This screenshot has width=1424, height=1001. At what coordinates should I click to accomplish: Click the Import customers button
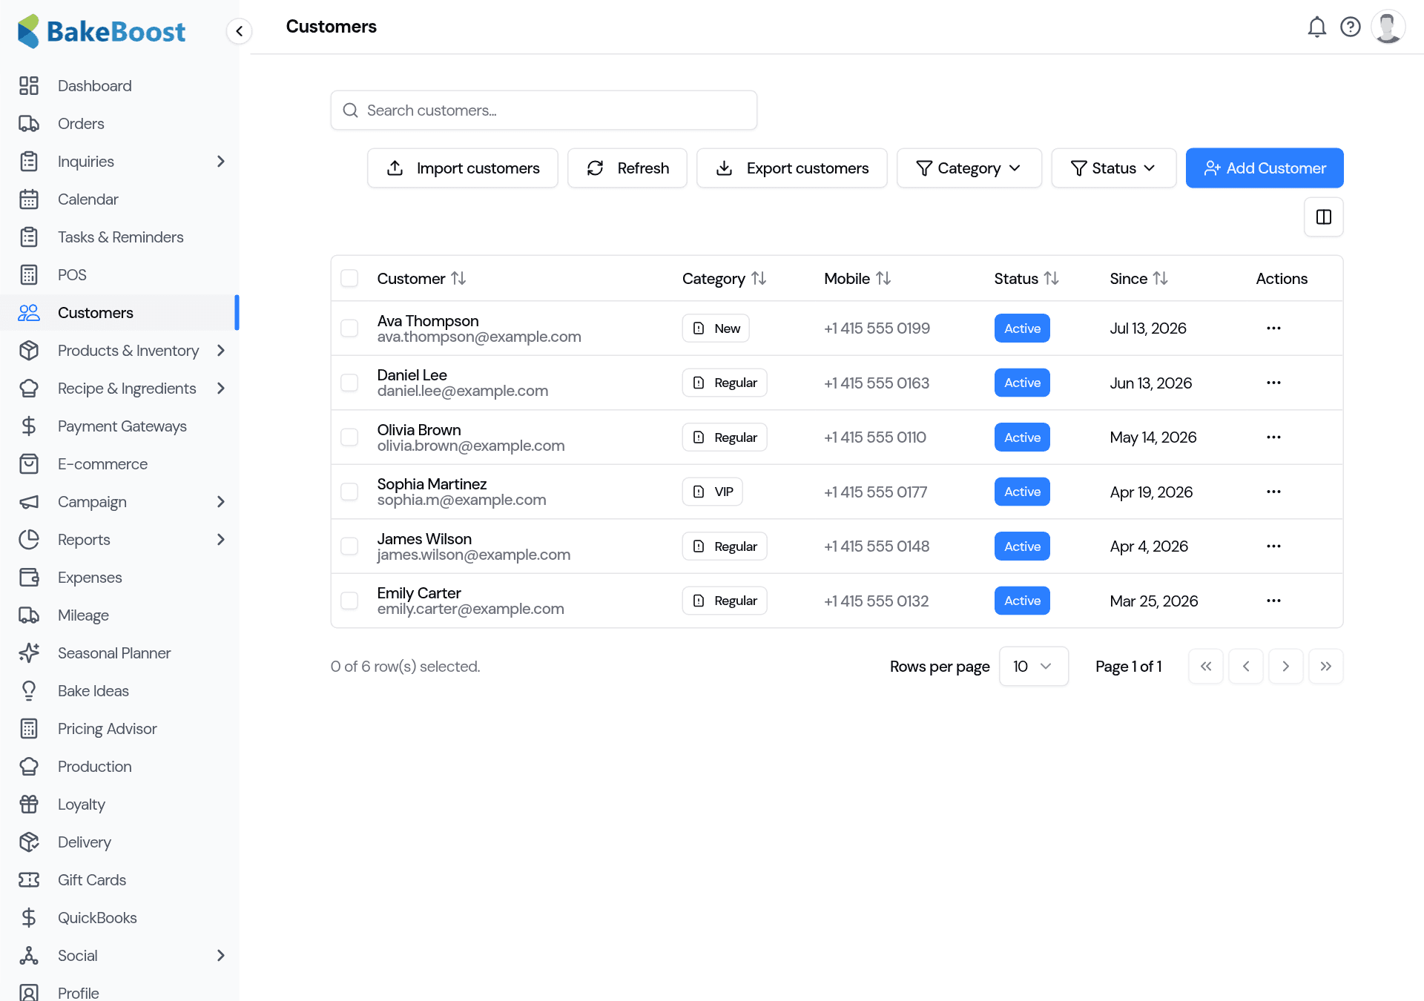click(x=463, y=168)
